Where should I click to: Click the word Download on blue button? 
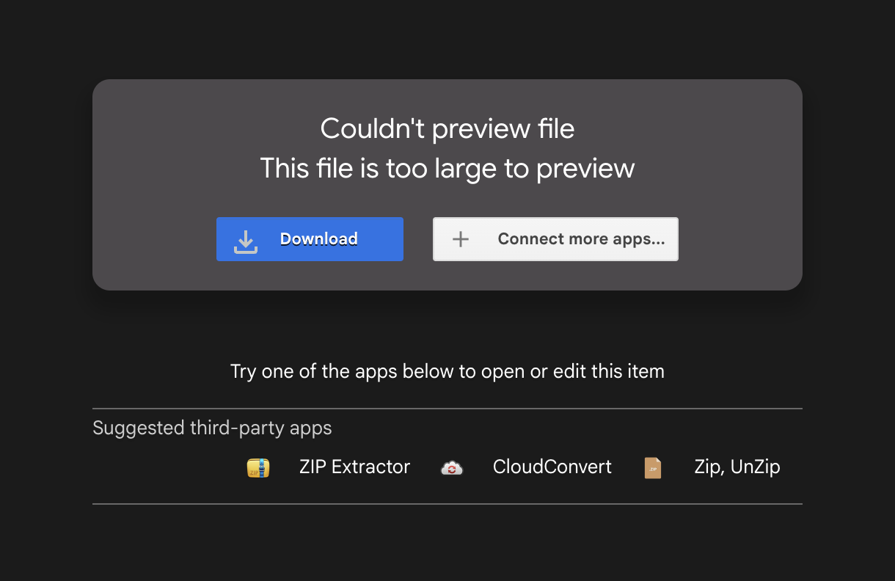318,239
